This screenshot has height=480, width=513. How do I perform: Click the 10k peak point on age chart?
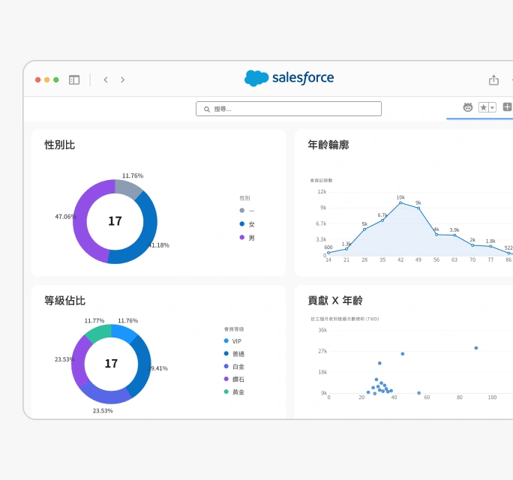click(x=400, y=202)
